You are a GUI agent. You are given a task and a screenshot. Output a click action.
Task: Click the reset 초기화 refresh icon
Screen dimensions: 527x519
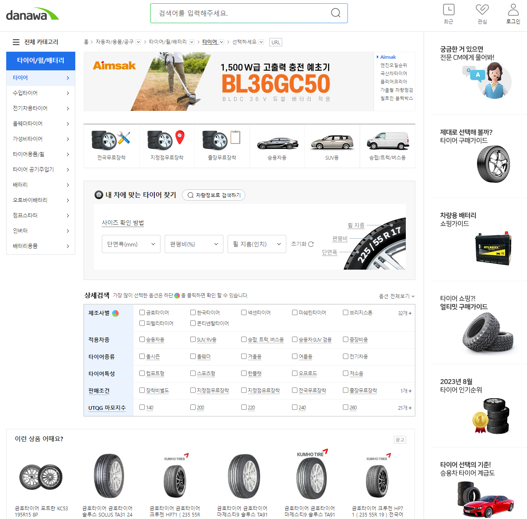pyautogui.click(x=311, y=244)
